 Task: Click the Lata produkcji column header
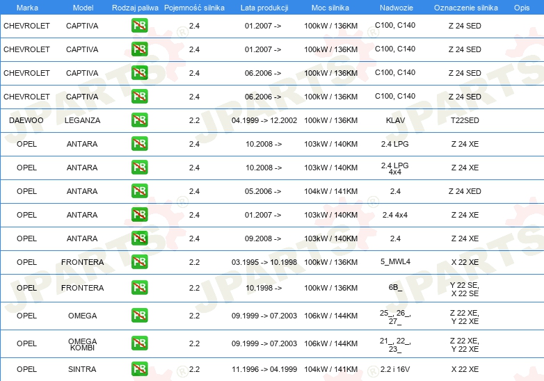click(264, 8)
